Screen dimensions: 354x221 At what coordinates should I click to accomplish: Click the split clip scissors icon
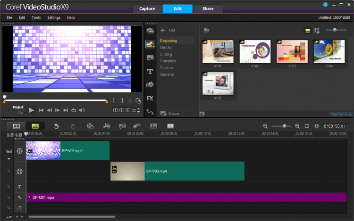(130, 101)
